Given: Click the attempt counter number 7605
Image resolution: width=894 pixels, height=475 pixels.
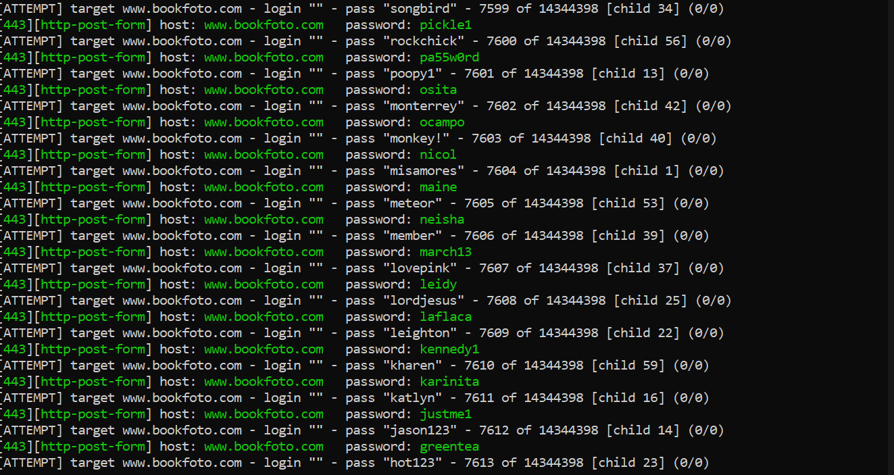Looking at the screenshot, I should [479, 203].
